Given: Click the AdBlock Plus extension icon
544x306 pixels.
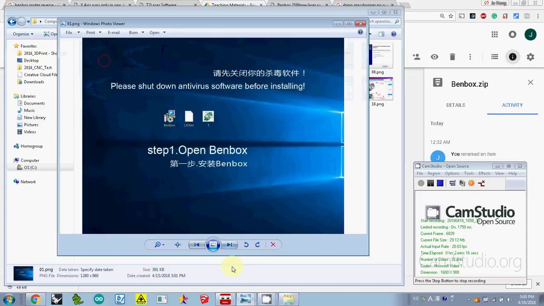Looking at the screenshot, I should (x=483, y=16).
